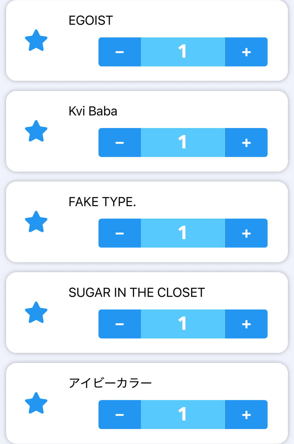
Task: Hit plus for SUGAR IN THE CLOSET
Action: [x=246, y=324]
